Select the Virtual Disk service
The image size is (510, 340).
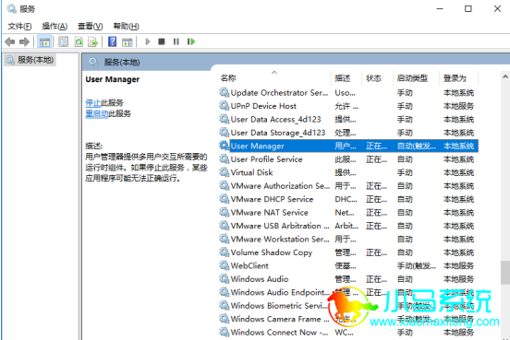(348, 172)
